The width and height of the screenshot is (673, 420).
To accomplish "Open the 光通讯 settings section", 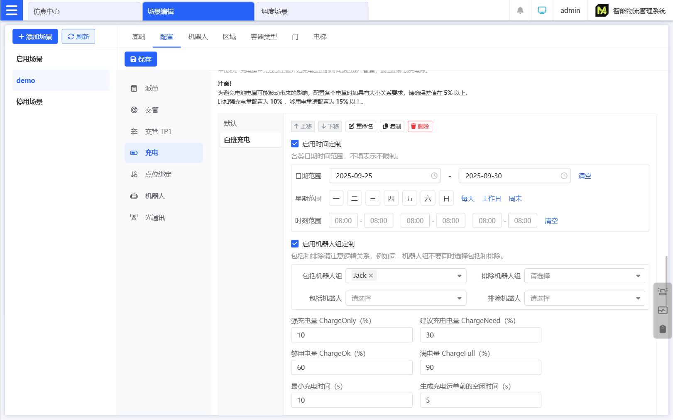I will point(154,217).
